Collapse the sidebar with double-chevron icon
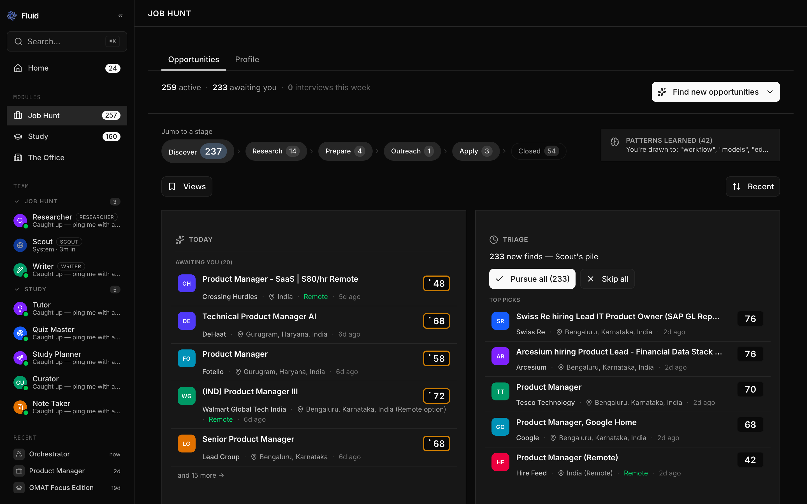This screenshot has width=807, height=504. (x=120, y=16)
